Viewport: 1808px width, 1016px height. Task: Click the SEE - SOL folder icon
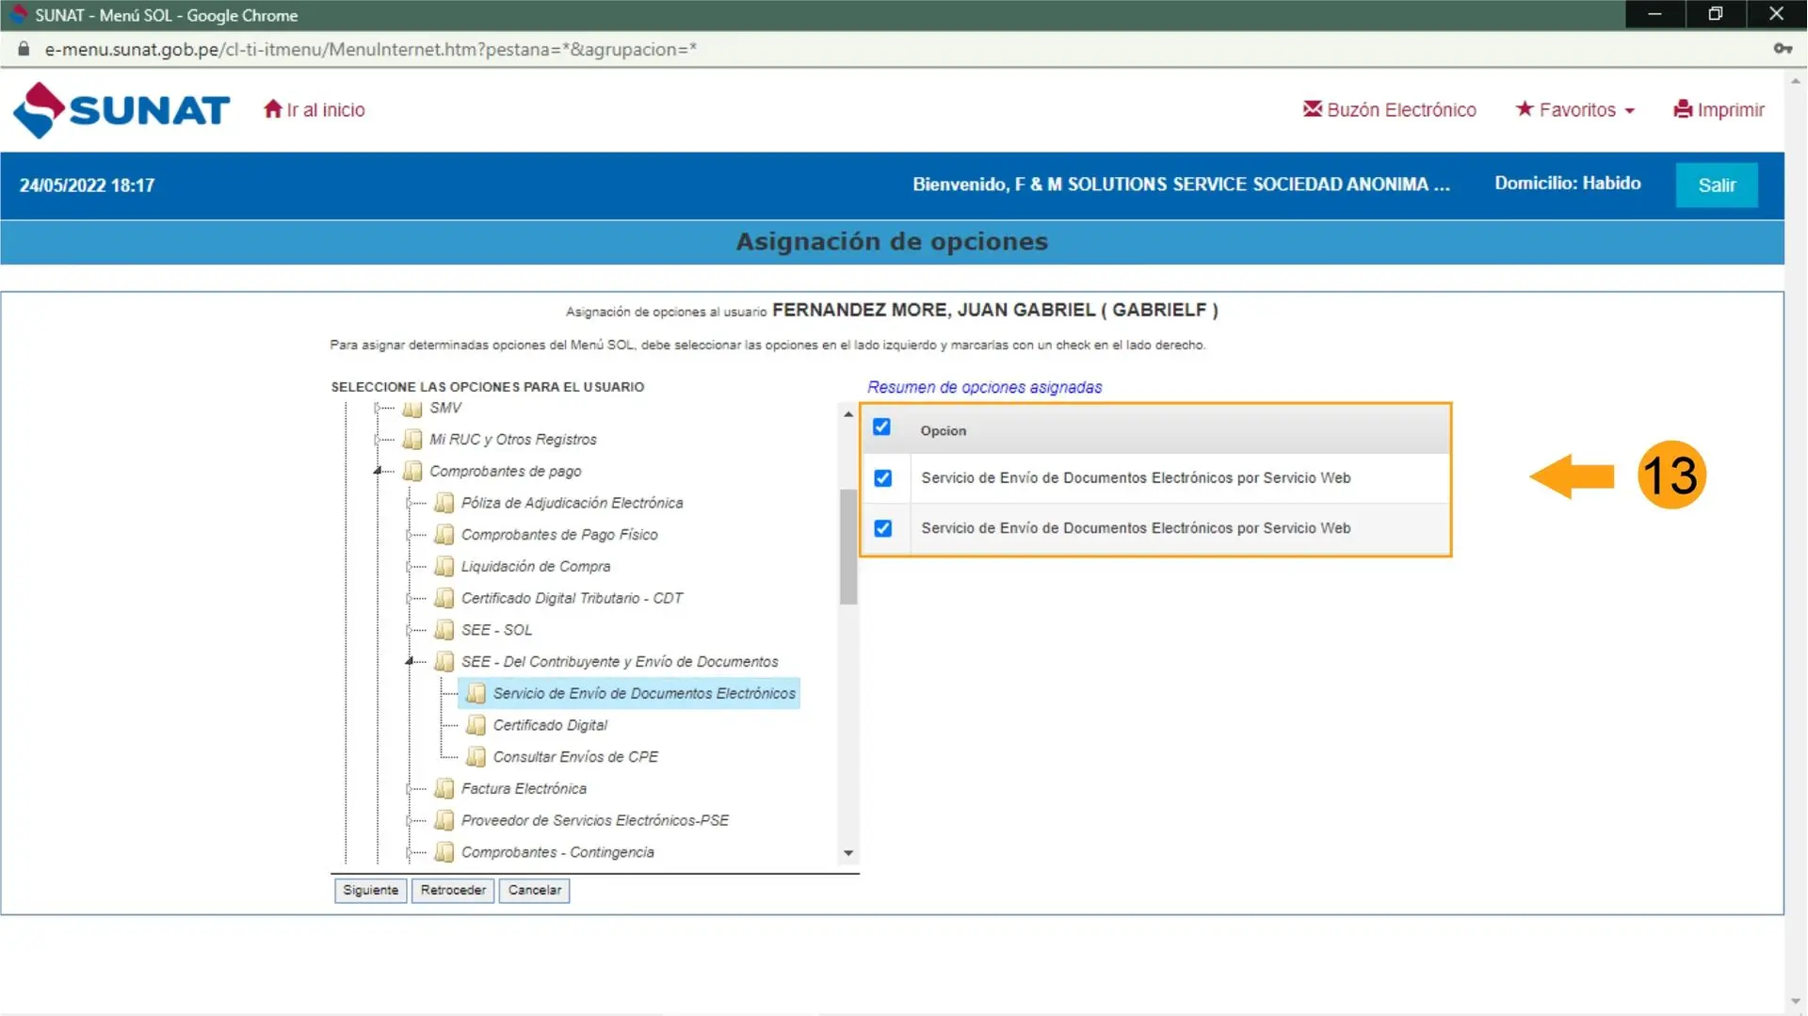(444, 630)
